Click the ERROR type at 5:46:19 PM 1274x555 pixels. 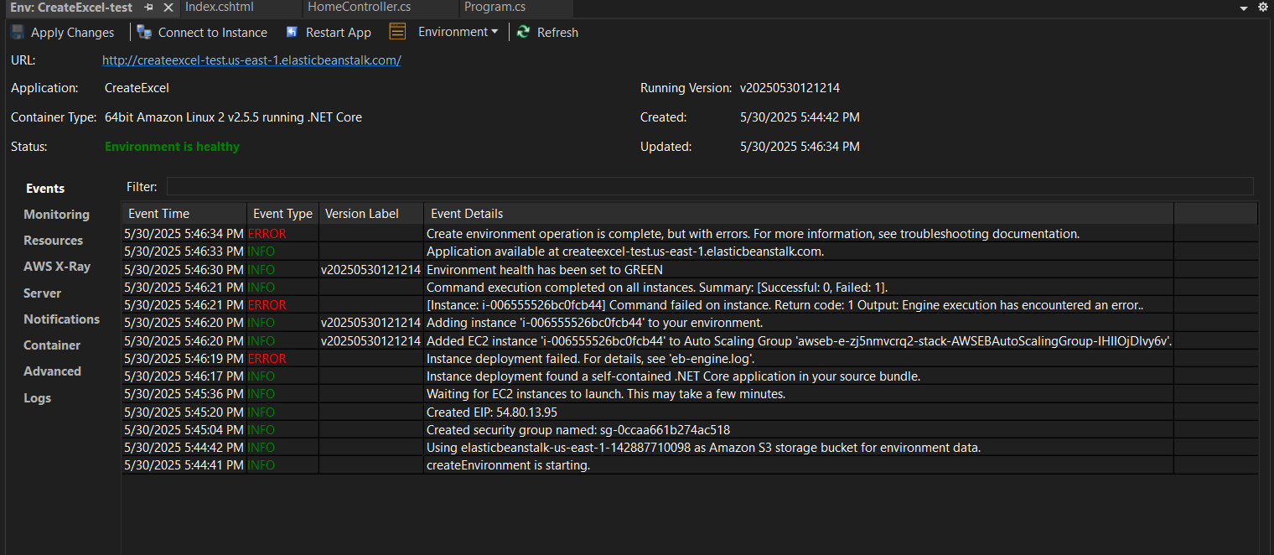267,359
